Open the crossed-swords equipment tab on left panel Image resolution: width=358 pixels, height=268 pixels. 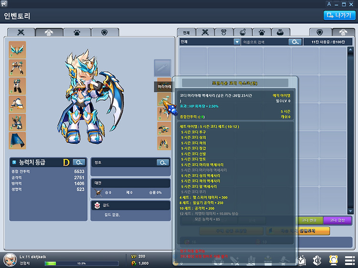coord(21,32)
